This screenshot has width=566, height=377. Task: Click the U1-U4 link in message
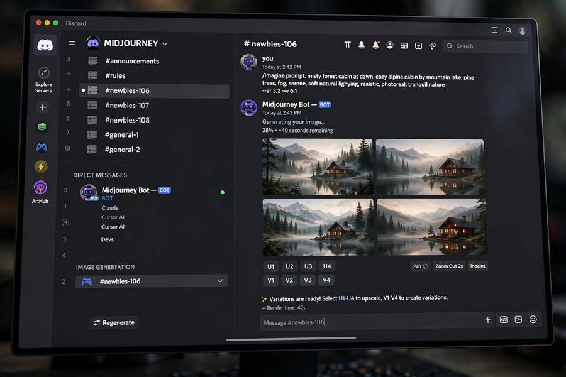pos(346,298)
